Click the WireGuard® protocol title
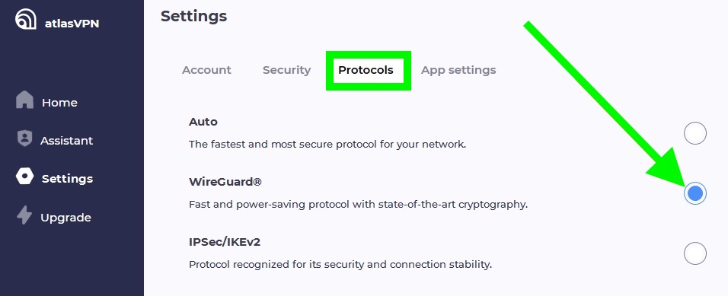Screen dimensions: 728x296 point(225,181)
